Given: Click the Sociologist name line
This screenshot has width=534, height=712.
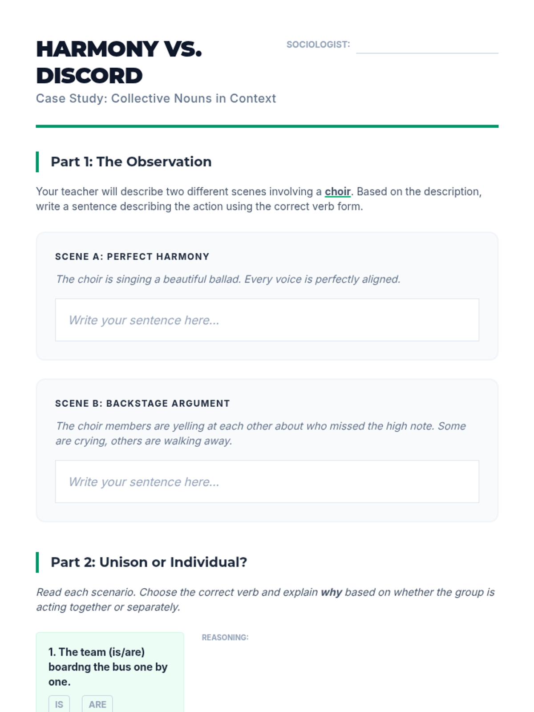Looking at the screenshot, I should pos(427,45).
